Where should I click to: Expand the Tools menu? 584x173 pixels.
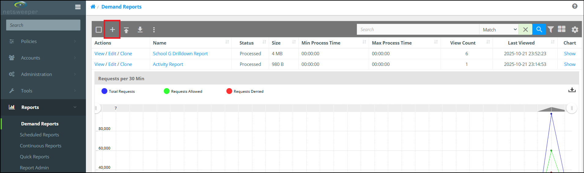(43, 91)
